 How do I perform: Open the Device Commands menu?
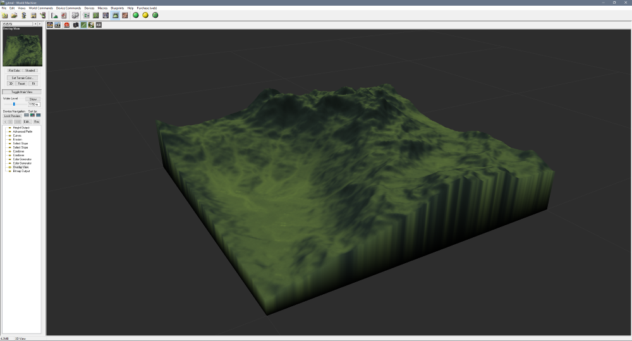[x=68, y=8]
